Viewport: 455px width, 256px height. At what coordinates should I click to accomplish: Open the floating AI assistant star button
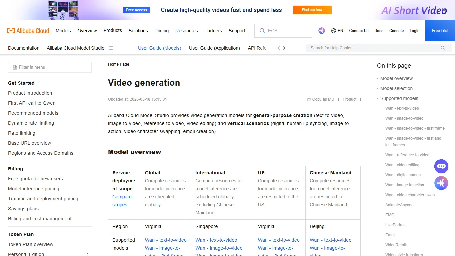(x=441, y=183)
